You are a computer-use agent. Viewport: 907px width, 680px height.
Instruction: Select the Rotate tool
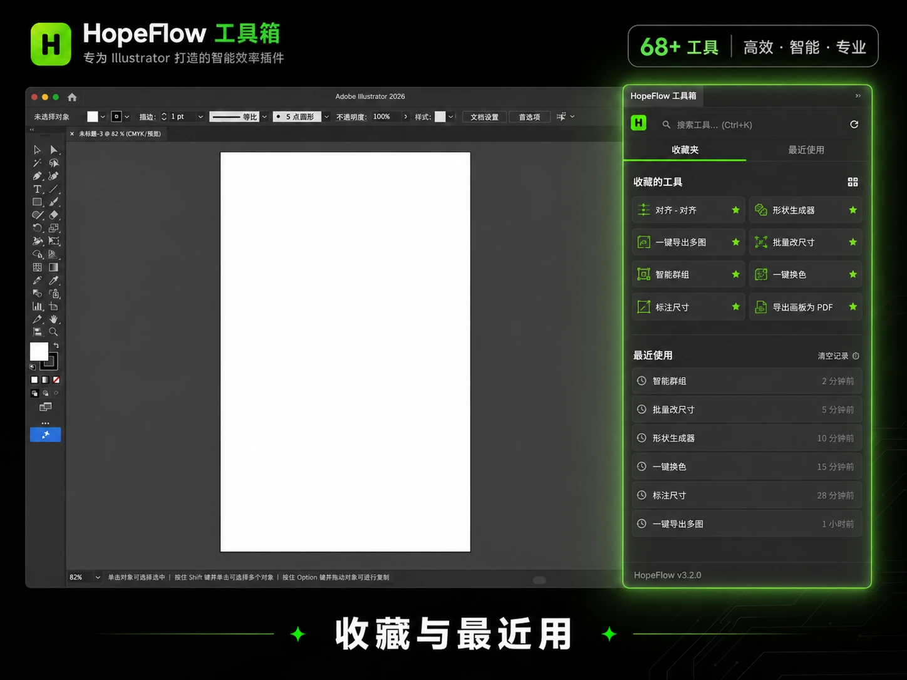pyautogui.click(x=37, y=228)
